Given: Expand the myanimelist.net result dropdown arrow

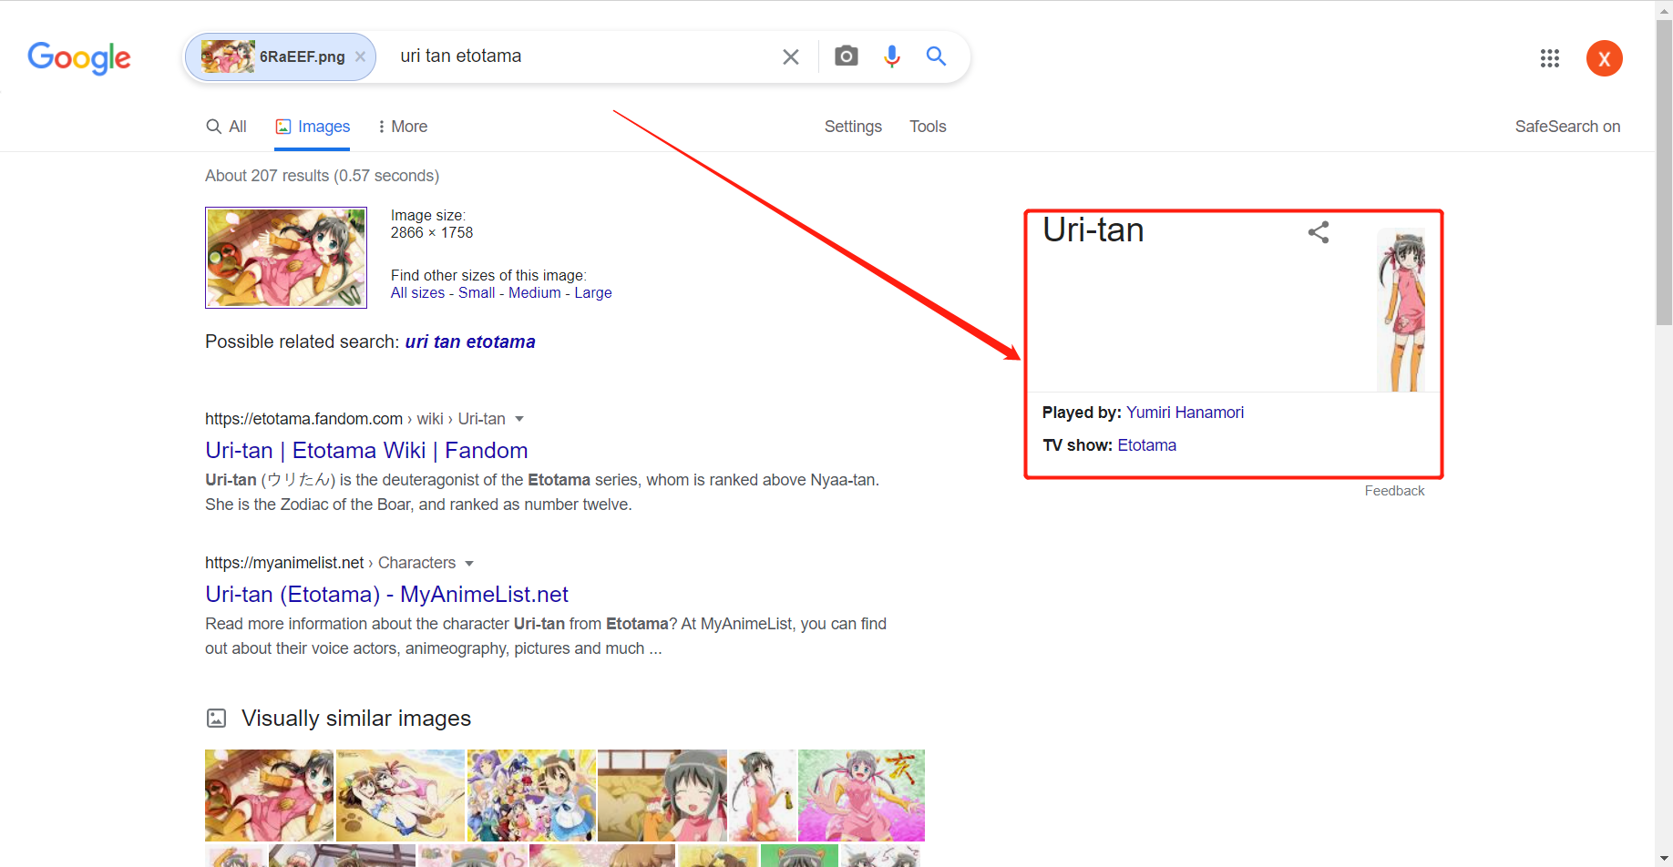Looking at the screenshot, I should coord(469,564).
